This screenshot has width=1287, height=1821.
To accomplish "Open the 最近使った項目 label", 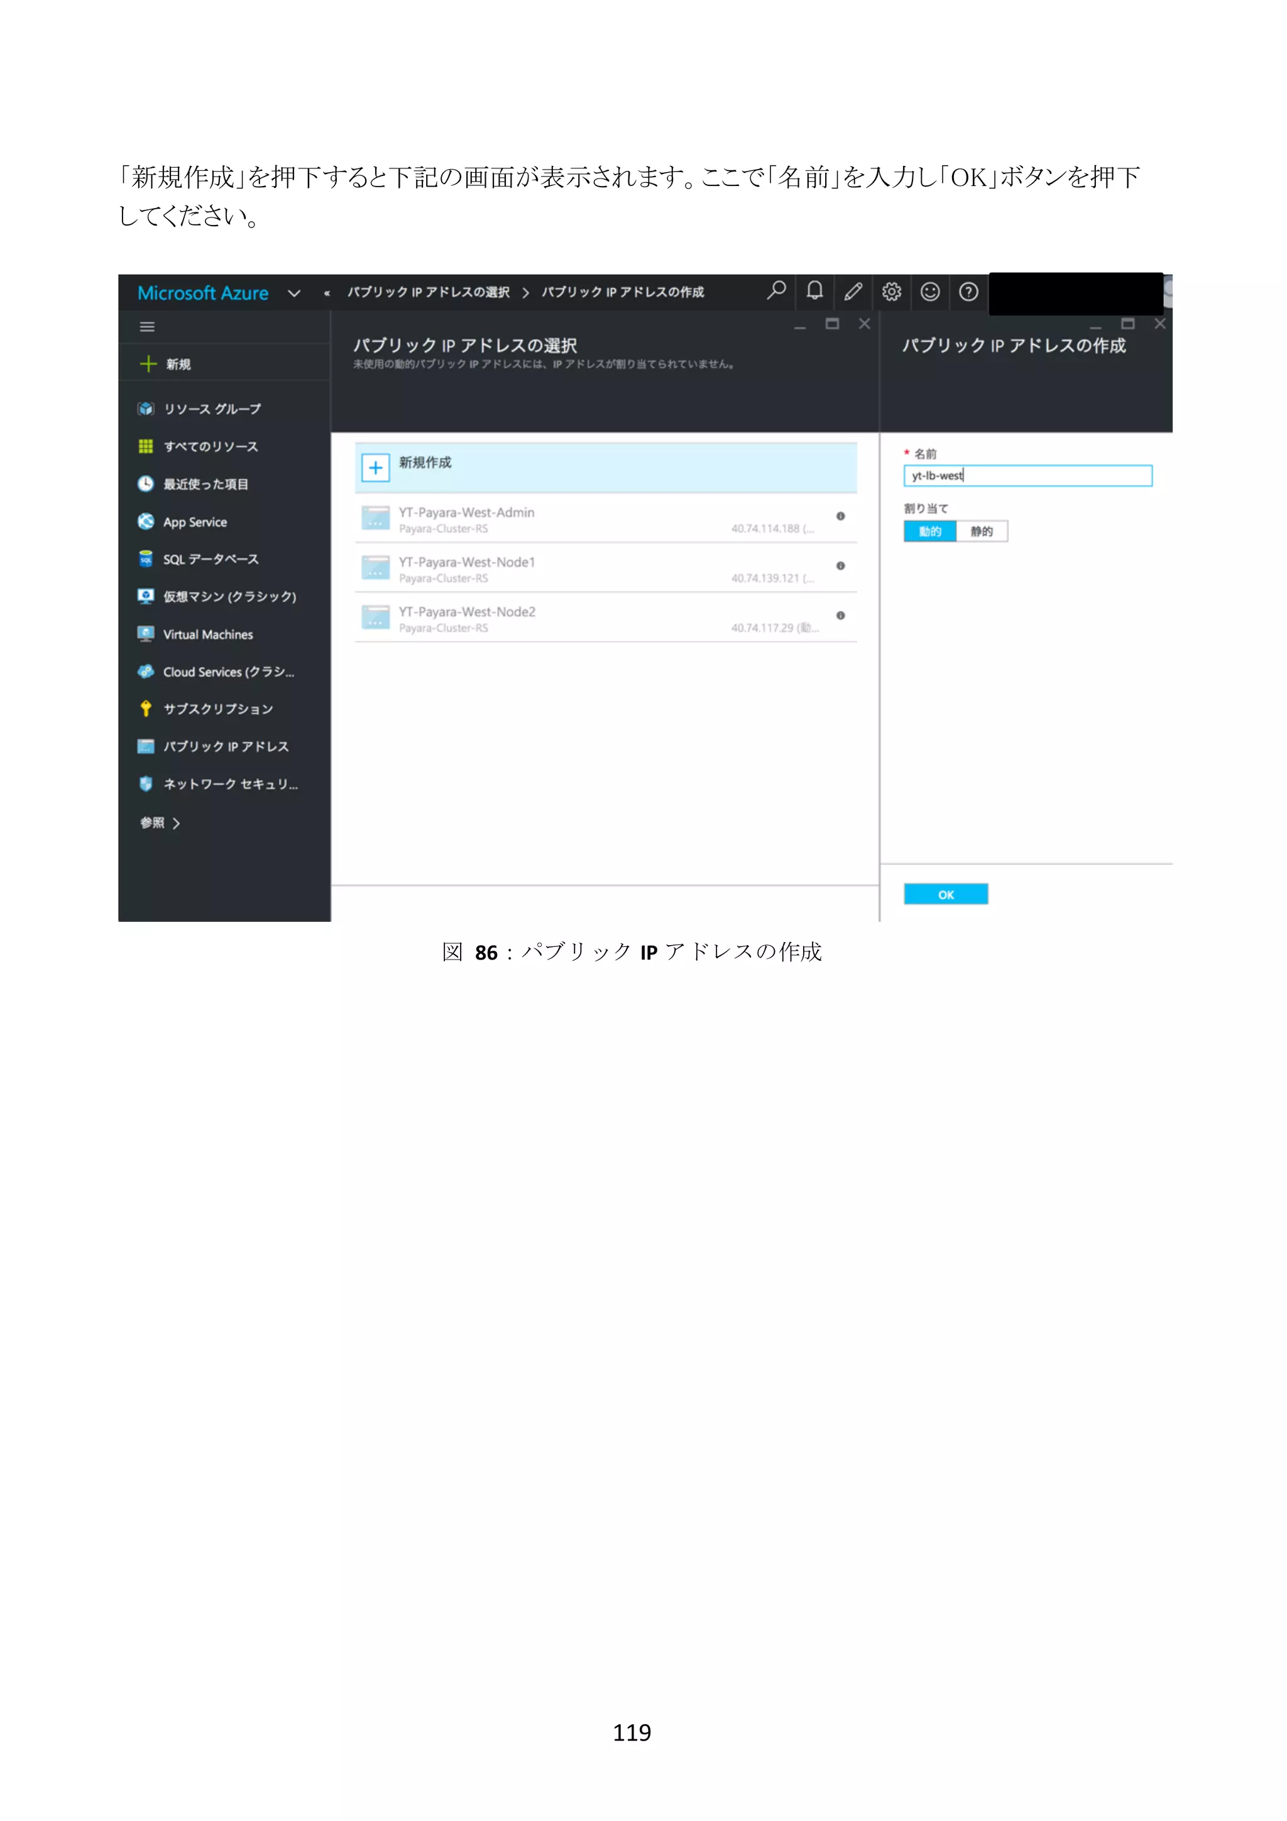I will click(x=206, y=484).
